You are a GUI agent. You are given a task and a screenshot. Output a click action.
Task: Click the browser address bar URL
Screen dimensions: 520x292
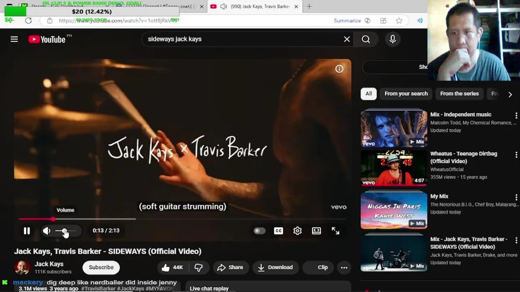coord(118,21)
